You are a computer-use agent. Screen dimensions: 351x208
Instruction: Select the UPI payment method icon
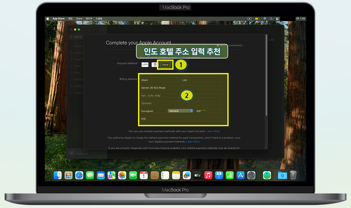(x=145, y=64)
